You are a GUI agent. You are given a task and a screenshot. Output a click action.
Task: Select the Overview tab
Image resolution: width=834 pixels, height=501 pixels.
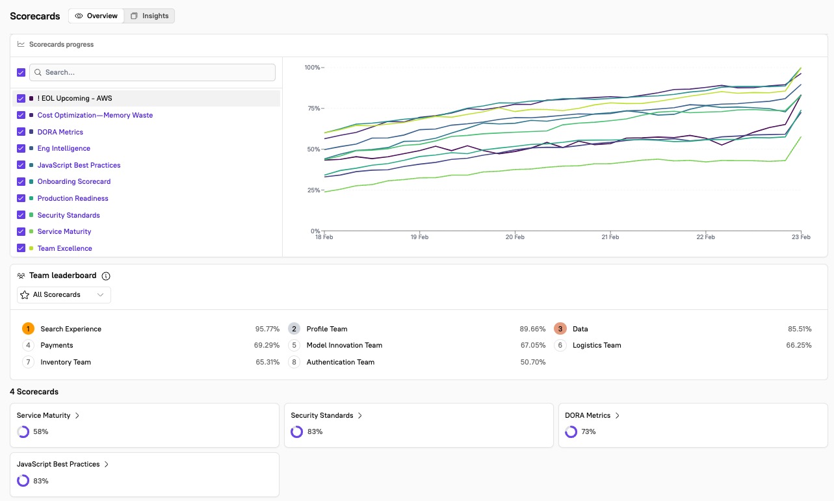[97, 16]
